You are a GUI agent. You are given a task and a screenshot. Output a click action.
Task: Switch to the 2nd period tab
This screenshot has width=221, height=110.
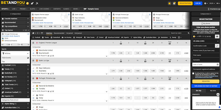78,33
